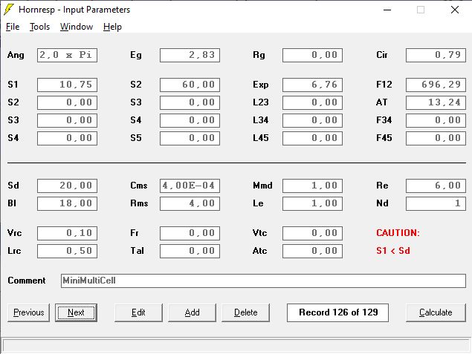The image size is (472, 354).
Task: Click the red S1 < Sd warning
Action: point(393,251)
